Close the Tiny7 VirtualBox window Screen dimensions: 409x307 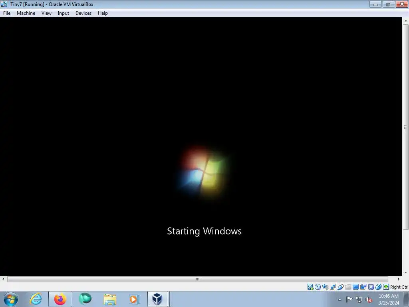click(x=402, y=4)
